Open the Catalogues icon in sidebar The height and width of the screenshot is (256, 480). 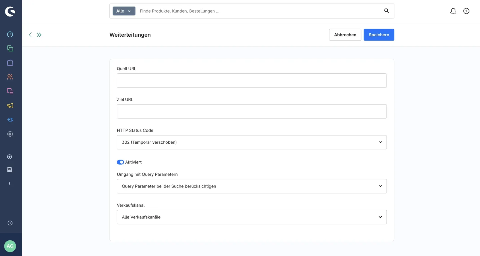10,48
